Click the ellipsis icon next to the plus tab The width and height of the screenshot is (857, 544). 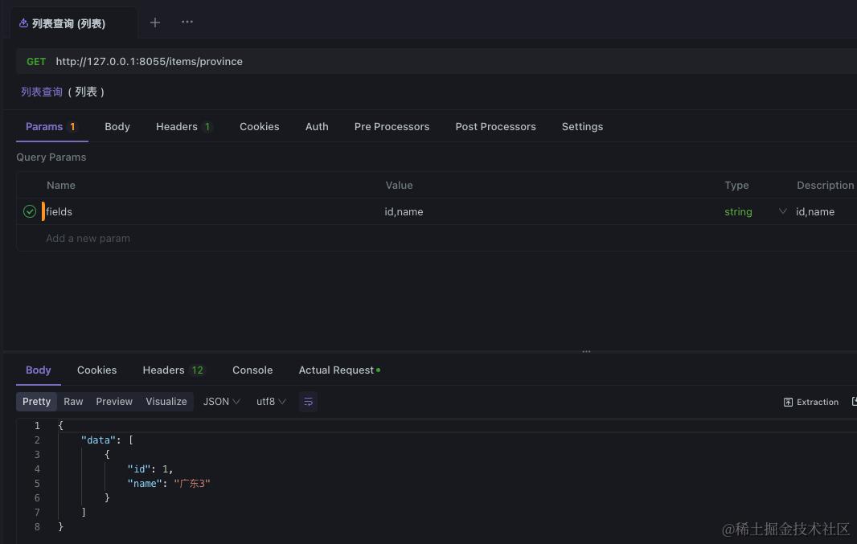click(187, 22)
